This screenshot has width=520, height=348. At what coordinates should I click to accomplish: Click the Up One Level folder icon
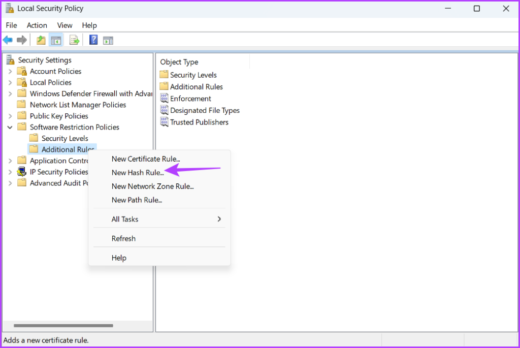[x=41, y=40]
